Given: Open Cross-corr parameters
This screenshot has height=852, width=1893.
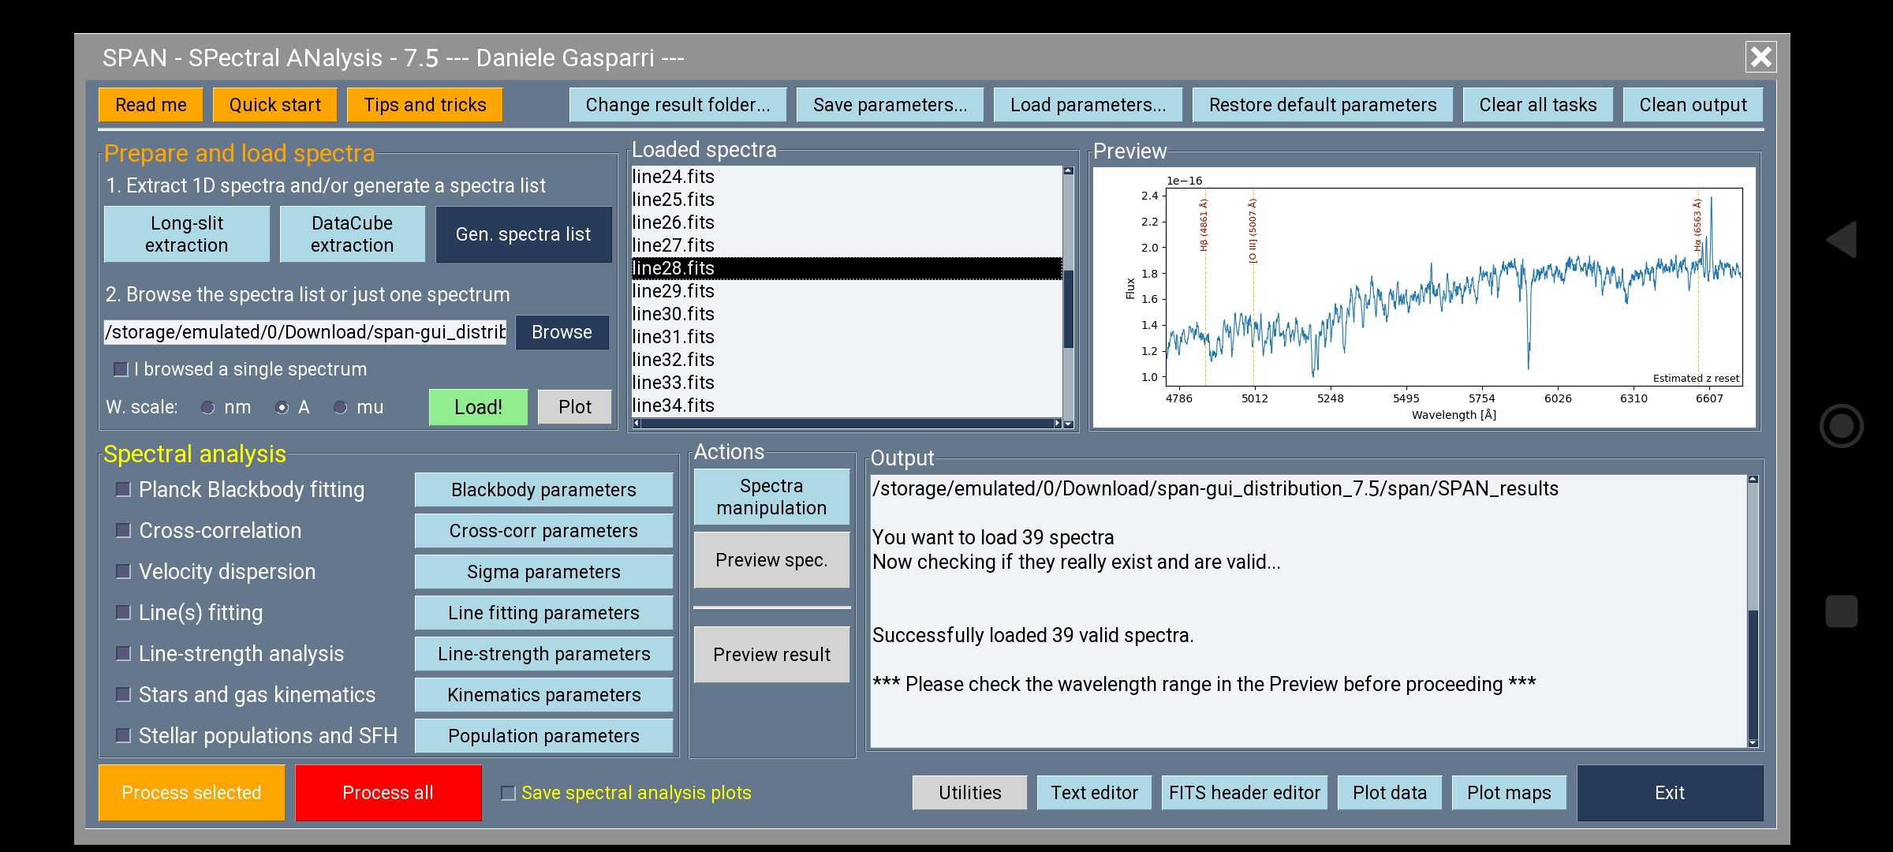Looking at the screenshot, I should (x=543, y=531).
